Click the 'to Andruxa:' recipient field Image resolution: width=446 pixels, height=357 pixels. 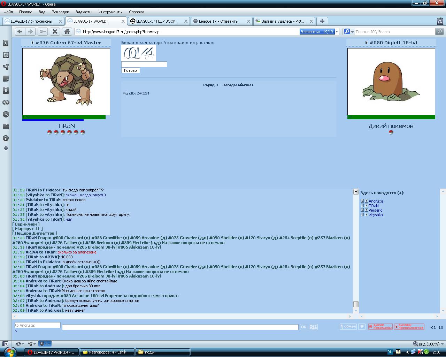point(38,325)
